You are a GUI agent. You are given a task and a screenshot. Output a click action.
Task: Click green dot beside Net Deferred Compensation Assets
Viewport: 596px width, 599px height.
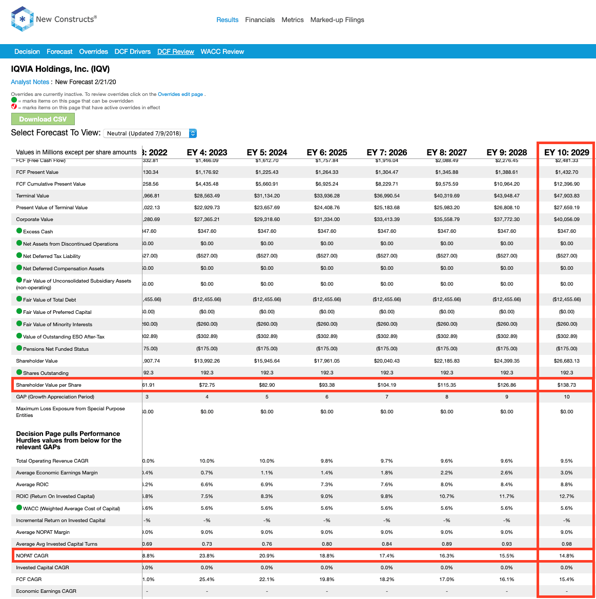click(19, 267)
